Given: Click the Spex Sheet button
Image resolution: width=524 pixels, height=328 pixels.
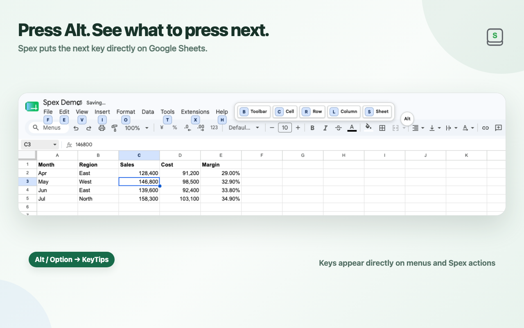Looking at the screenshot, I should click(x=377, y=112).
